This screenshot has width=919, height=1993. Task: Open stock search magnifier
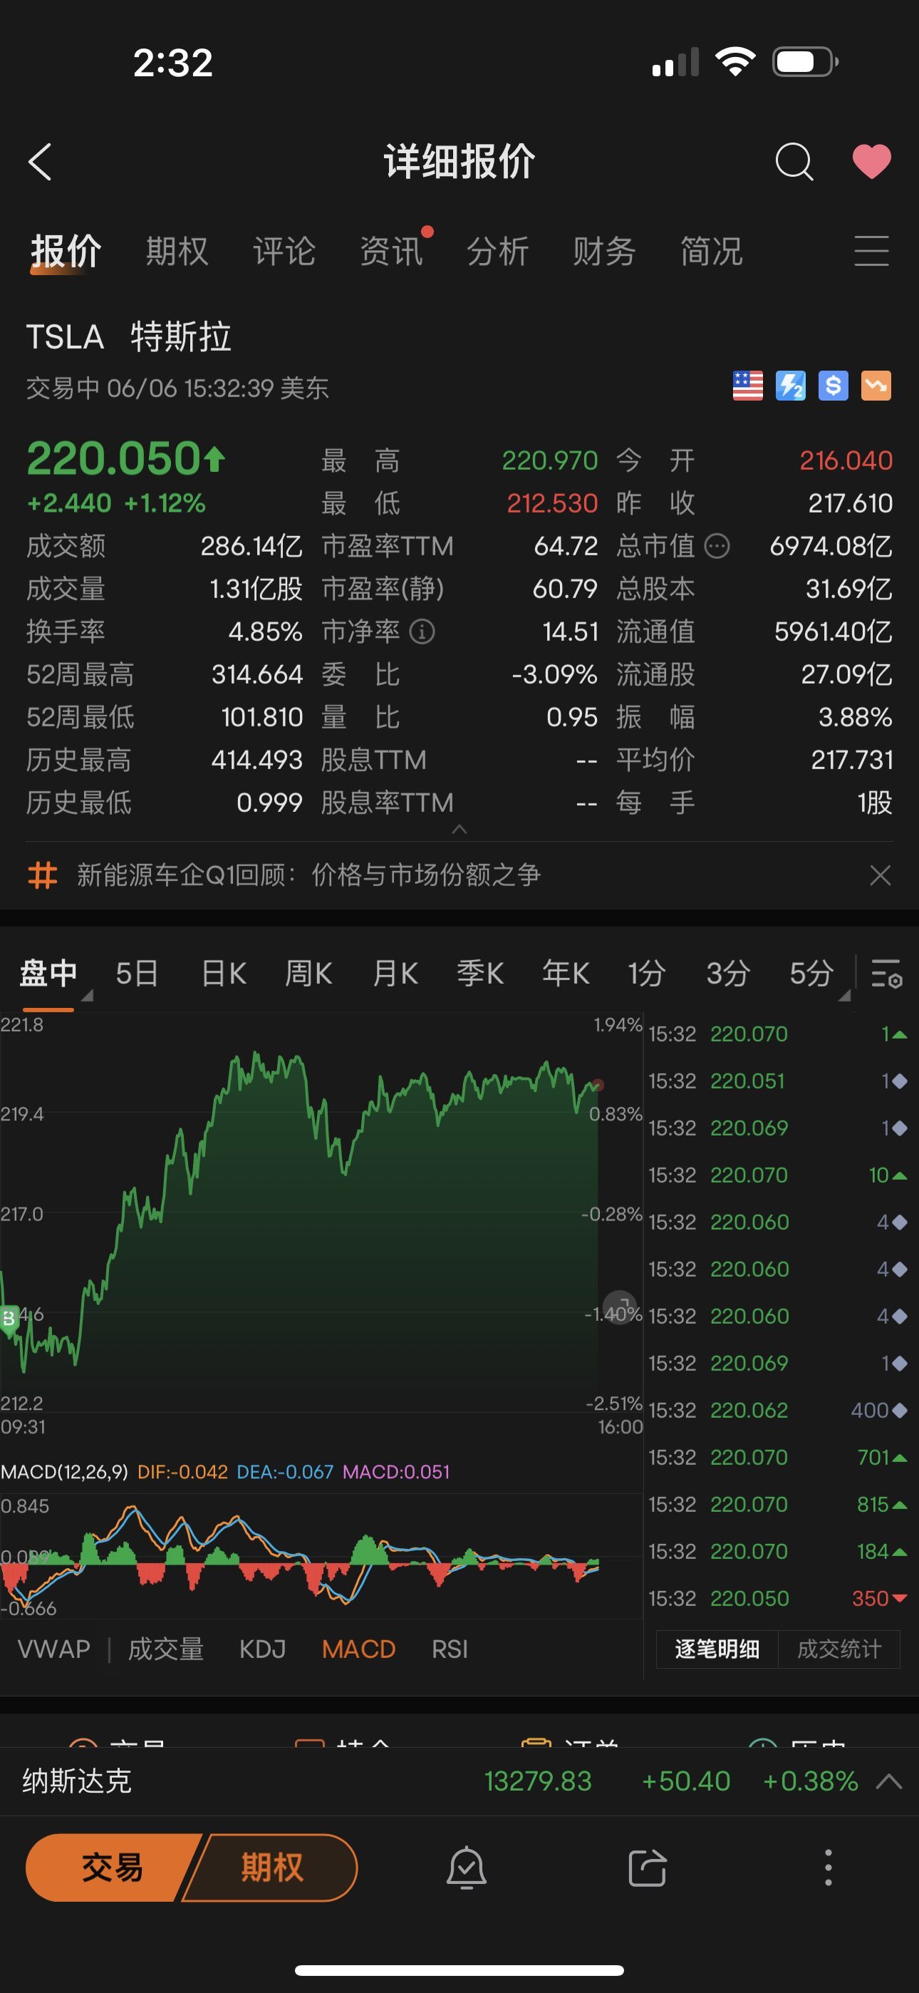point(794,162)
